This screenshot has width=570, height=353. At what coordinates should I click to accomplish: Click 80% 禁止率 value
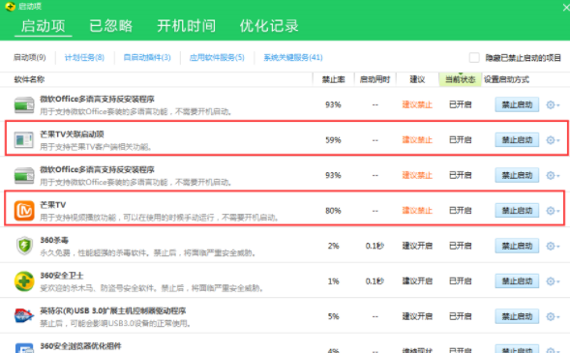333,211
